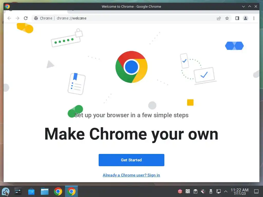Click the Chrome logo in the title bar
263x197 pixels.
click(7, 6)
